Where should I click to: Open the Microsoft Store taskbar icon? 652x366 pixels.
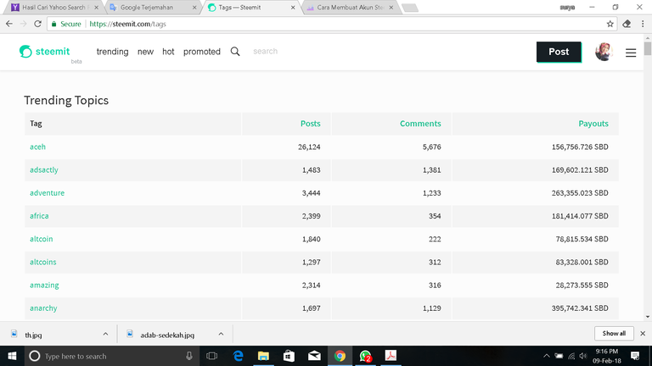click(289, 356)
